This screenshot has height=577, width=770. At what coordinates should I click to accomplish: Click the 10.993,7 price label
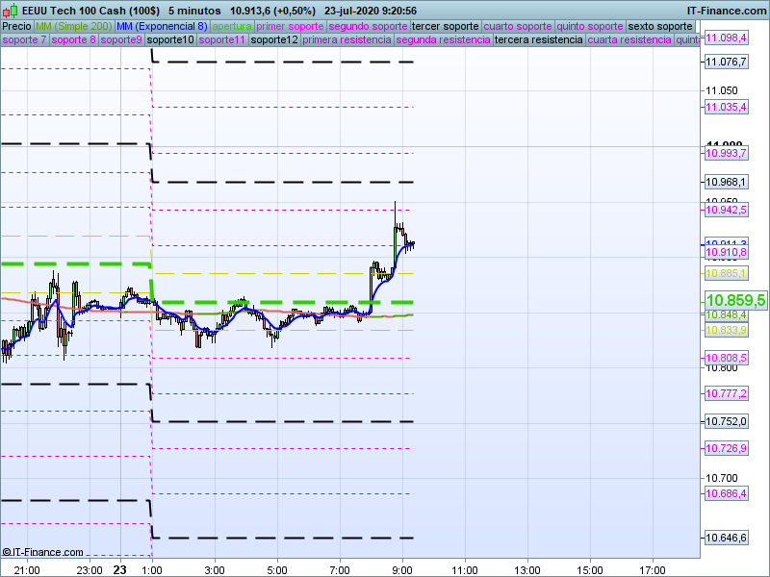727,153
